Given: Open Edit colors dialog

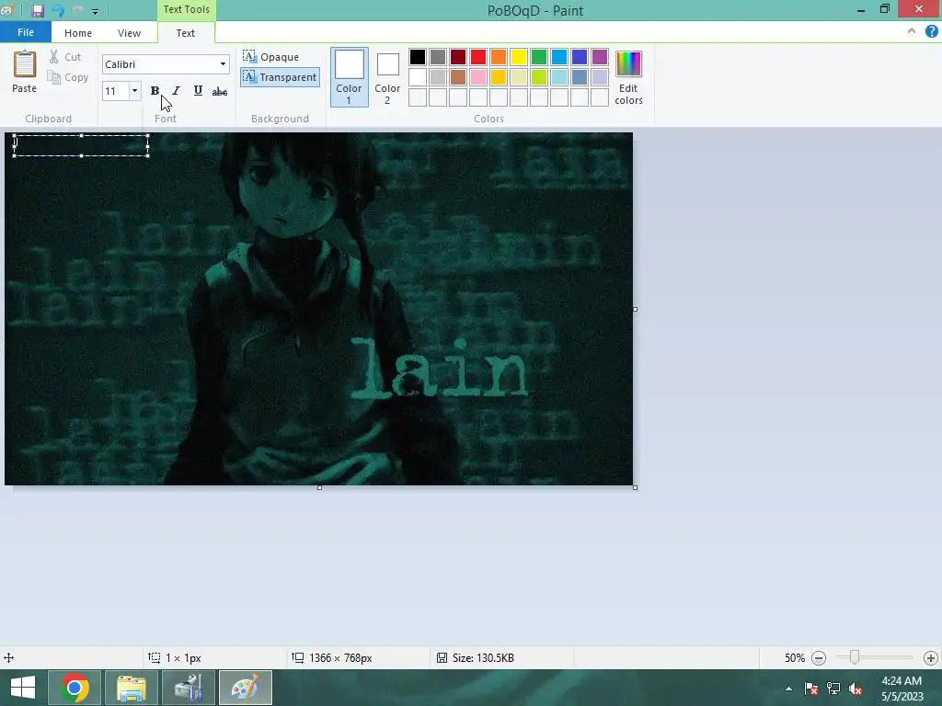Looking at the screenshot, I should 628,77.
